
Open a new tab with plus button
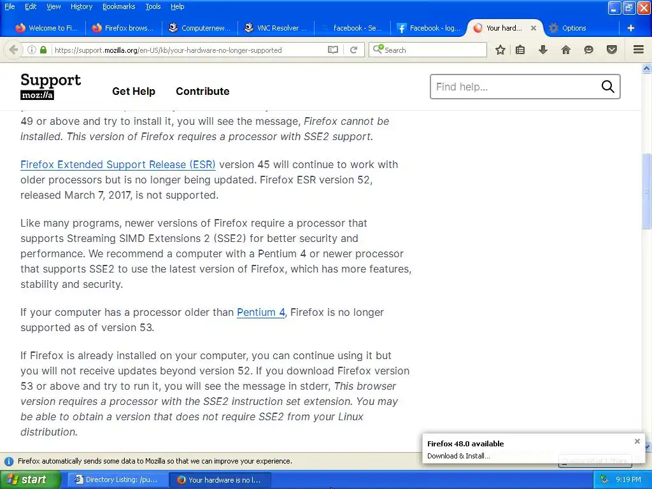click(x=631, y=28)
